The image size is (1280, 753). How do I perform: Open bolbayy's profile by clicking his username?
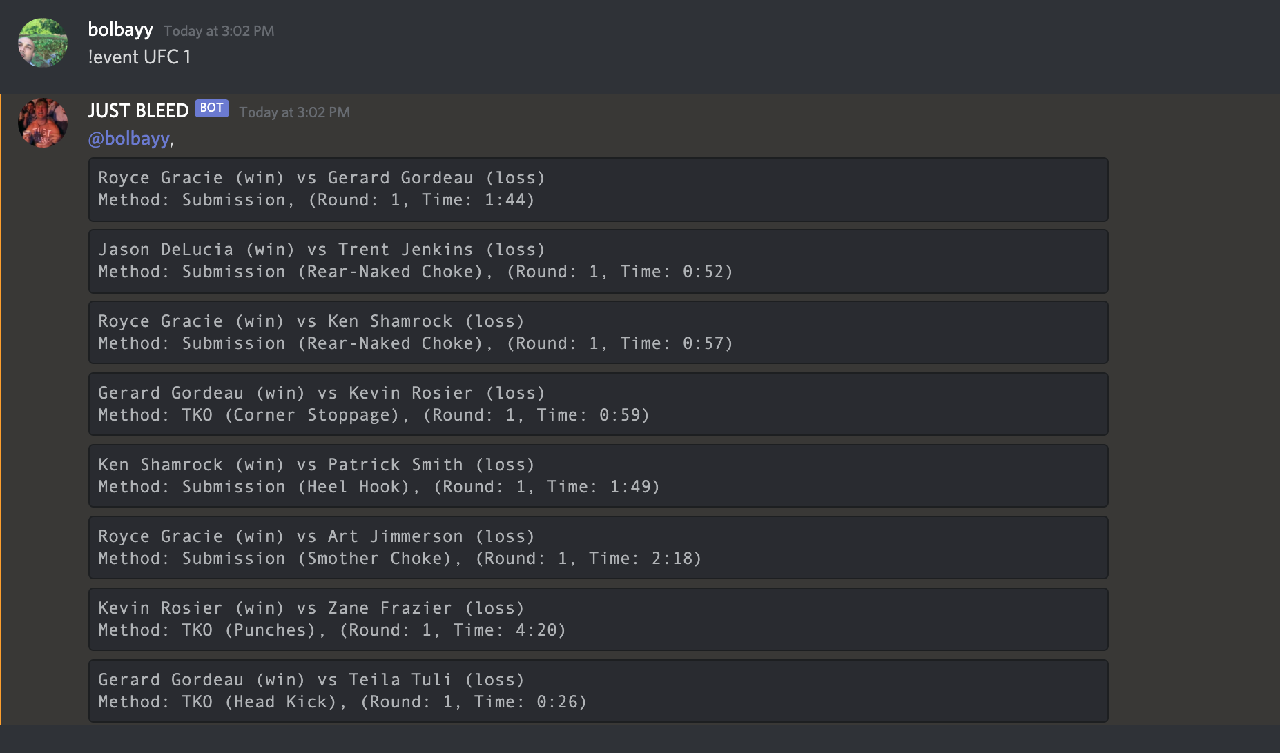(x=120, y=30)
